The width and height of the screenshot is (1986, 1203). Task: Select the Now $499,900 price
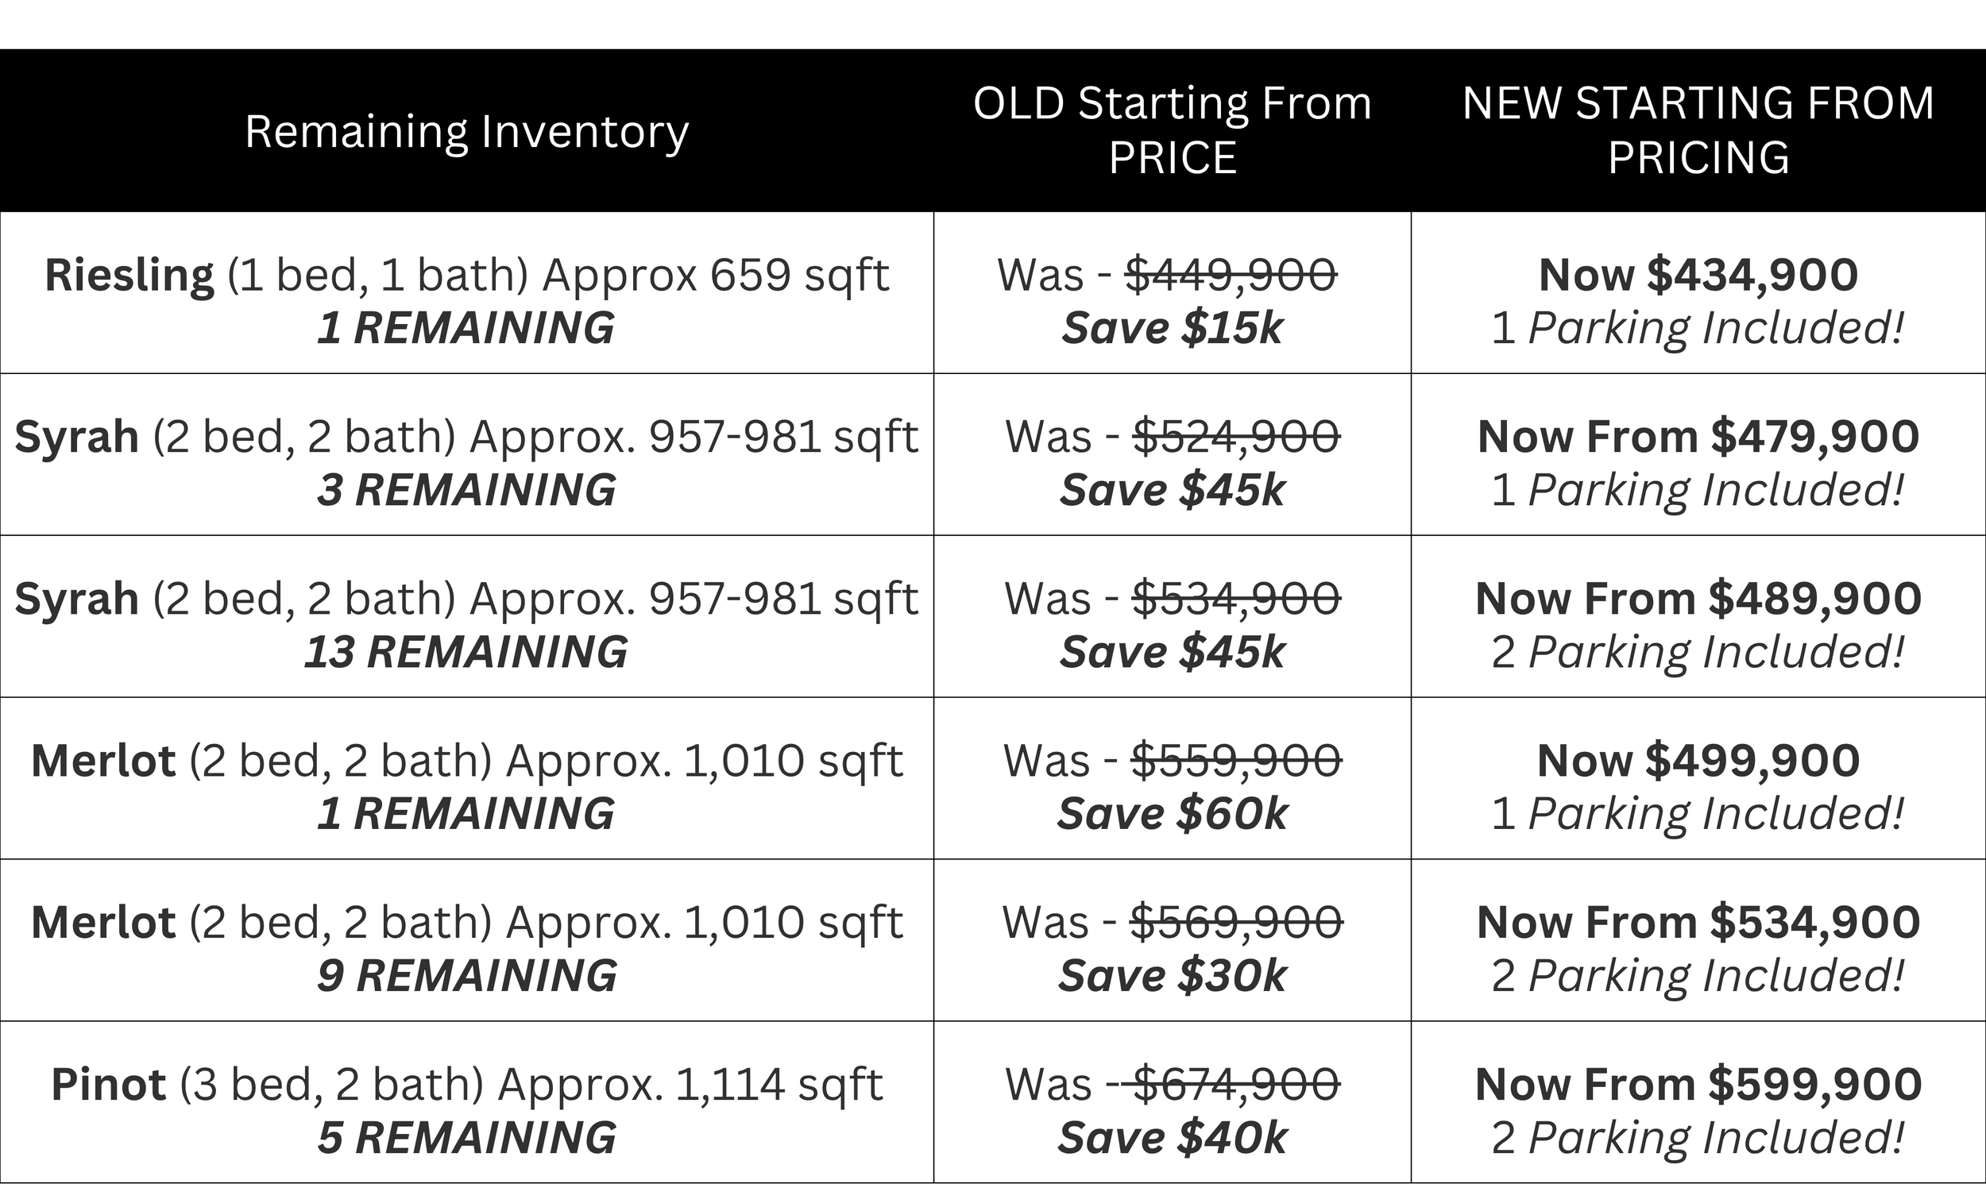pyautogui.click(x=1698, y=761)
